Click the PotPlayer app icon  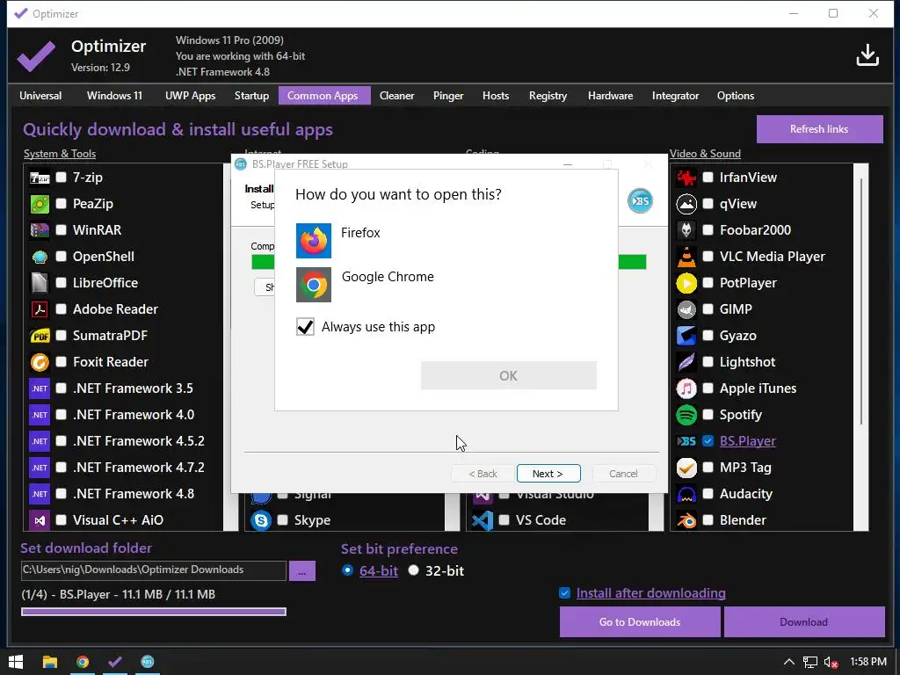point(686,283)
